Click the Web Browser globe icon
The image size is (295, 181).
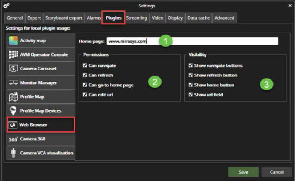click(14, 125)
